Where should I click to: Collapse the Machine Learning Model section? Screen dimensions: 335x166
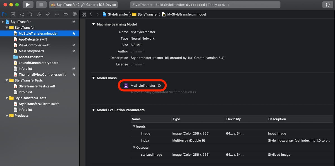click(x=94, y=25)
